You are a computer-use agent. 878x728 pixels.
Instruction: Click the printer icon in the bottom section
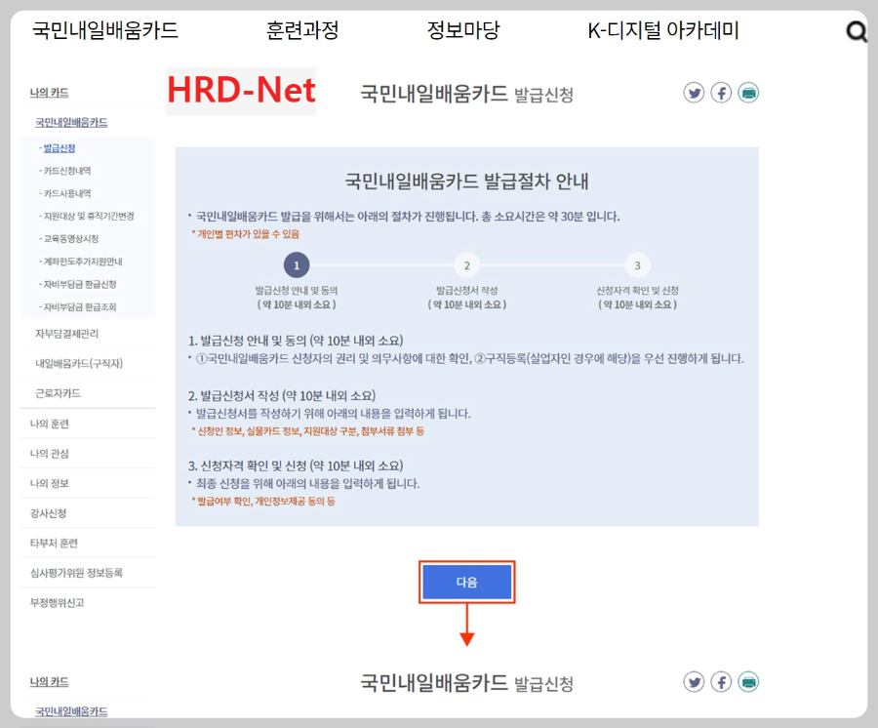click(x=747, y=682)
